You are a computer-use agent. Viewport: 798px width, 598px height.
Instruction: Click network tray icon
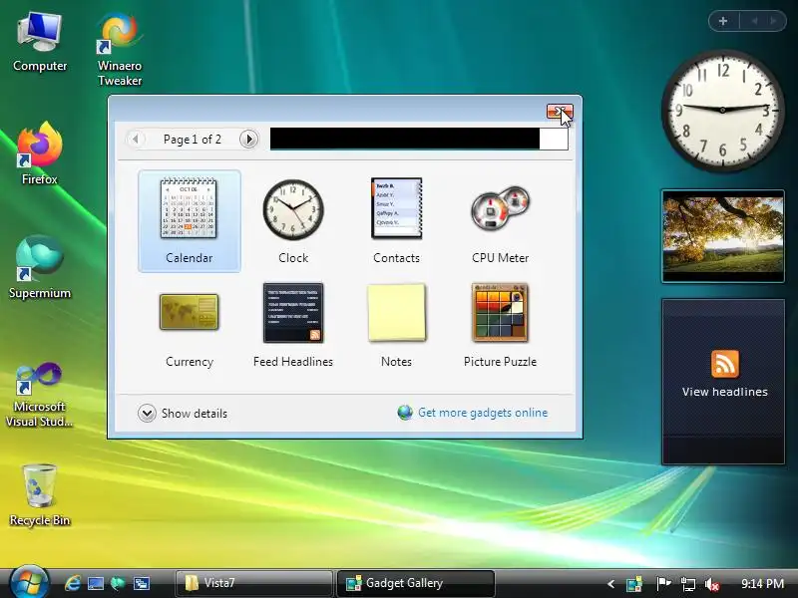(x=688, y=584)
